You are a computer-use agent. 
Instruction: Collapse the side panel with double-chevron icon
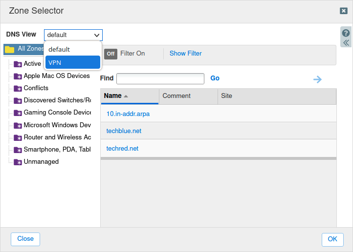346,43
